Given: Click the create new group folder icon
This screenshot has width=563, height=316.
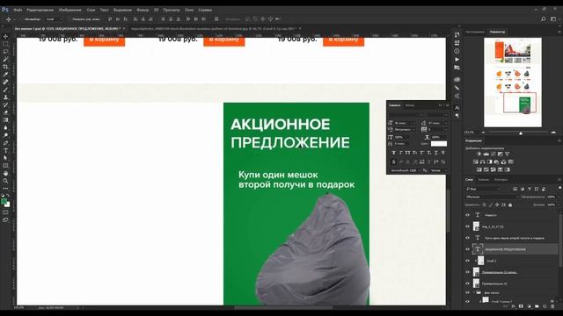Looking at the screenshot, I should click(x=537, y=306).
